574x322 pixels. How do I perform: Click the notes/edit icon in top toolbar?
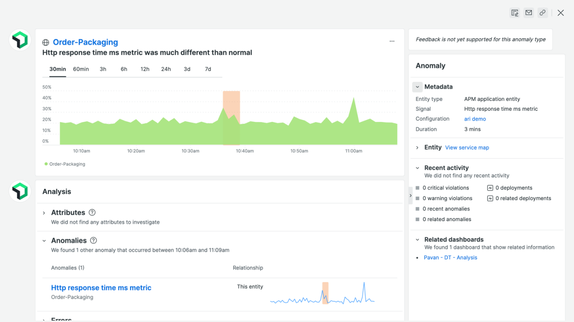pos(515,13)
